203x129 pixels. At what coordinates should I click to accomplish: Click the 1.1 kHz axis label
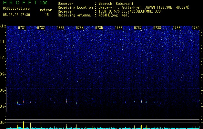coord(3,42)
